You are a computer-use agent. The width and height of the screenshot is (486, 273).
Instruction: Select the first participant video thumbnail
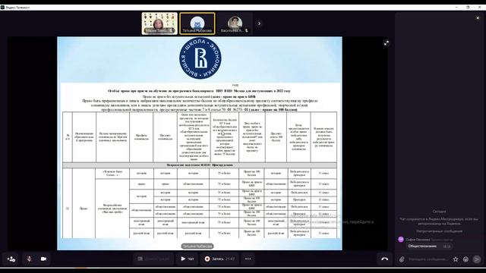click(x=159, y=24)
